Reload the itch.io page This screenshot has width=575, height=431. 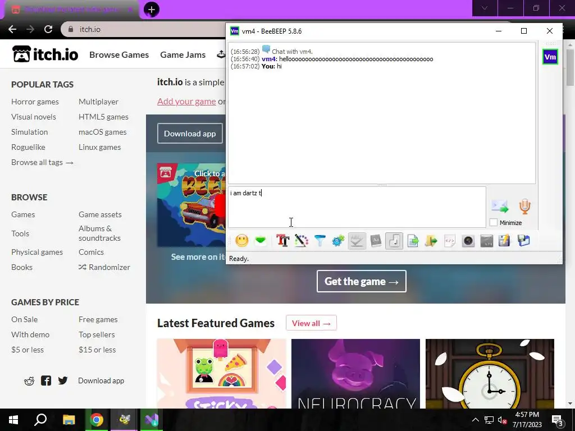[48, 29]
